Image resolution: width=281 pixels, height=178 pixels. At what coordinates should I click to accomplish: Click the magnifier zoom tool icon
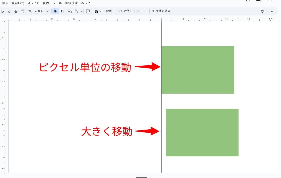30,11
